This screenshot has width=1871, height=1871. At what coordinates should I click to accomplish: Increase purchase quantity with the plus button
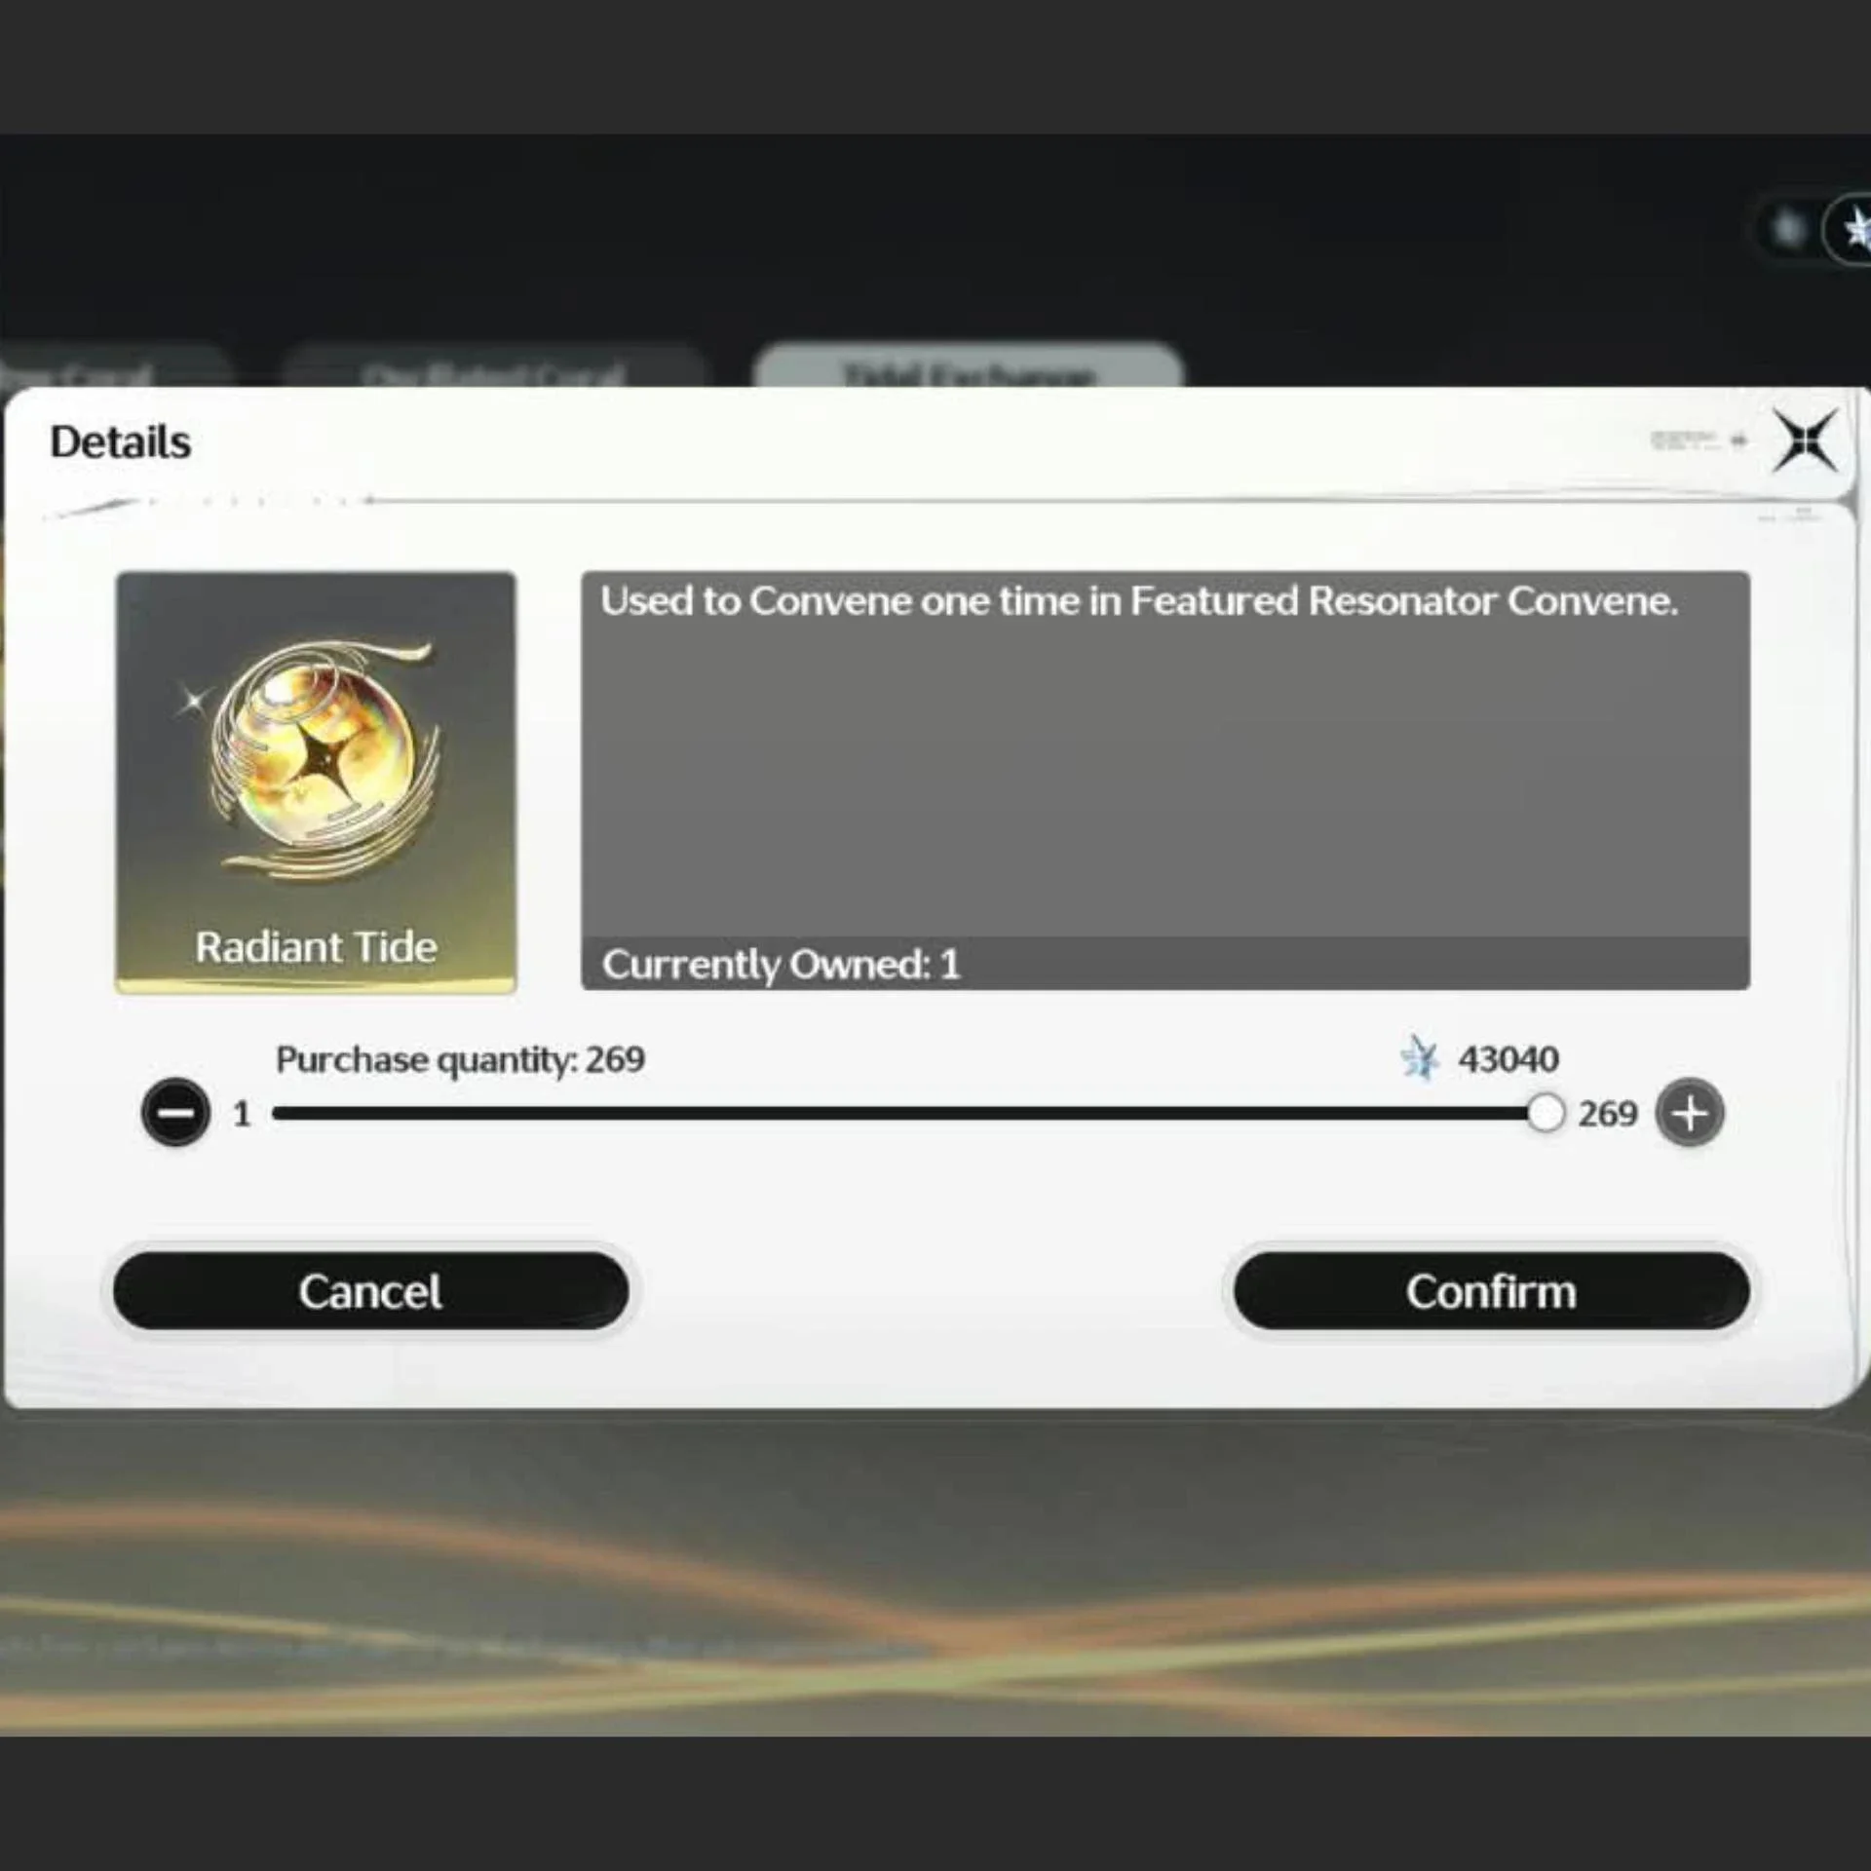click(1689, 1112)
